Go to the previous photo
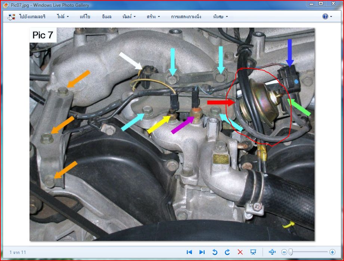Screen dimensions: 344x261 click(189, 252)
